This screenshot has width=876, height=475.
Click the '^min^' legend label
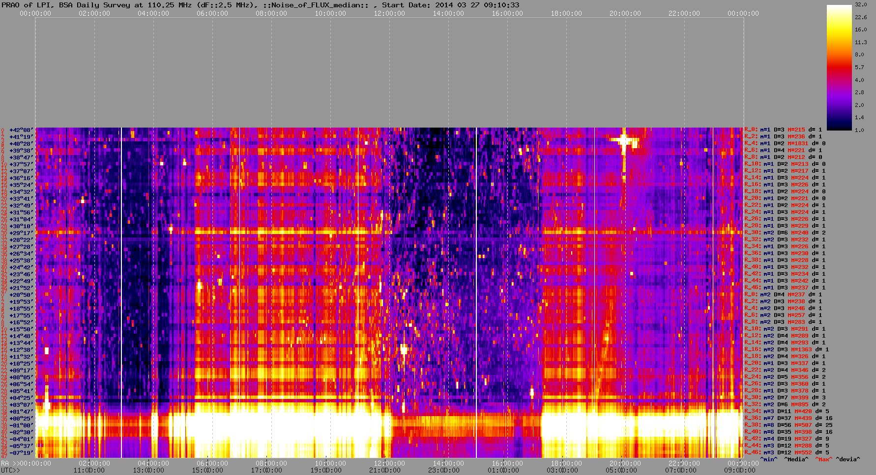[x=769, y=460]
